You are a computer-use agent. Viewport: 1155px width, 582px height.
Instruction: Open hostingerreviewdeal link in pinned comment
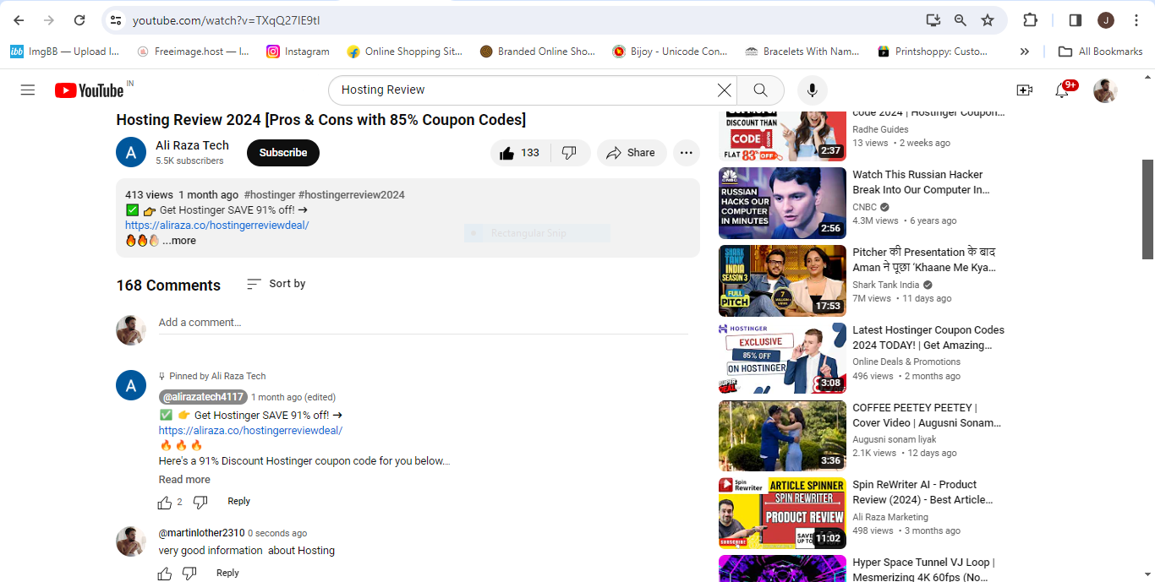point(250,431)
